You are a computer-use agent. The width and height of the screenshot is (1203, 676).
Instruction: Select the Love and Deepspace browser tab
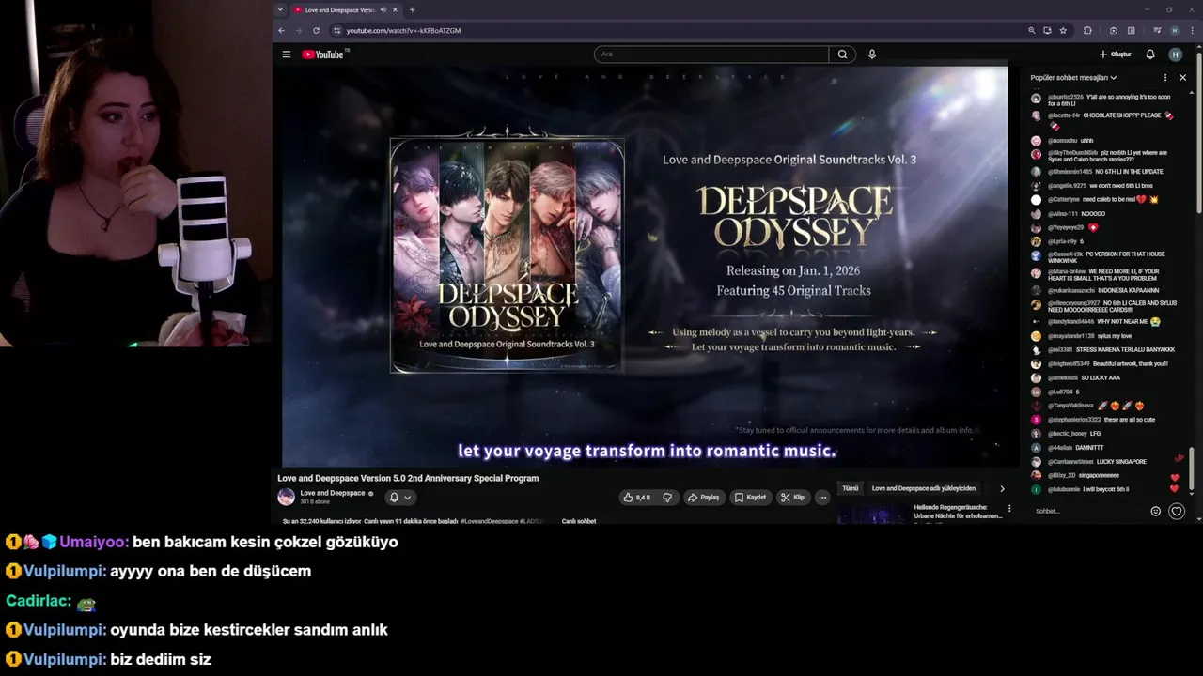[346, 9]
